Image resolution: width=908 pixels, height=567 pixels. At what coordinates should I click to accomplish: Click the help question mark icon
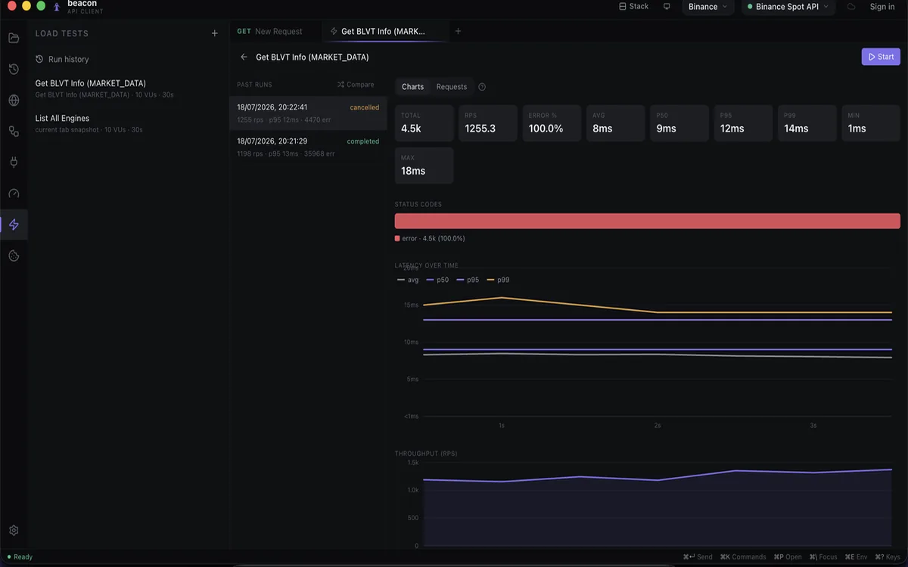pos(482,87)
